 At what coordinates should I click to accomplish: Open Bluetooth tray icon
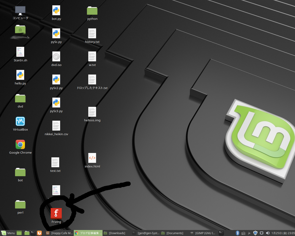point(237,233)
